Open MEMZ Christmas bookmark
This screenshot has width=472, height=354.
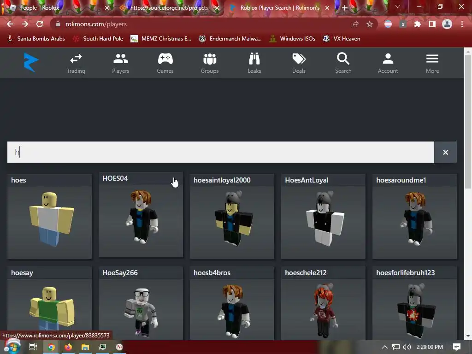click(161, 39)
